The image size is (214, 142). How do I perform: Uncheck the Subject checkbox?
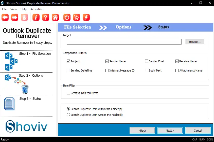point(68,61)
